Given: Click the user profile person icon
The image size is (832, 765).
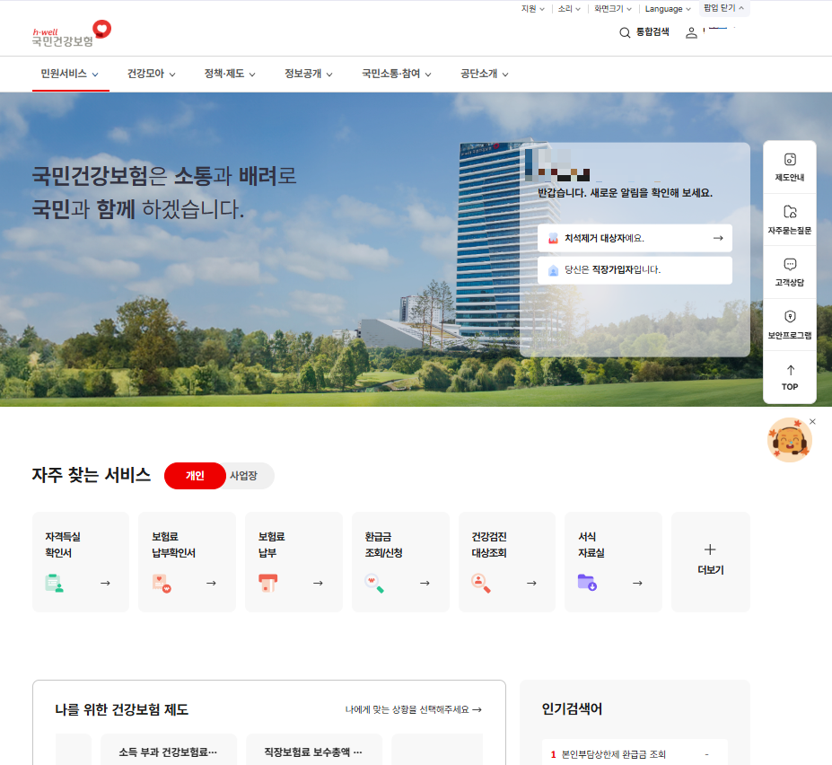Looking at the screenshot, I should [690, 32].
